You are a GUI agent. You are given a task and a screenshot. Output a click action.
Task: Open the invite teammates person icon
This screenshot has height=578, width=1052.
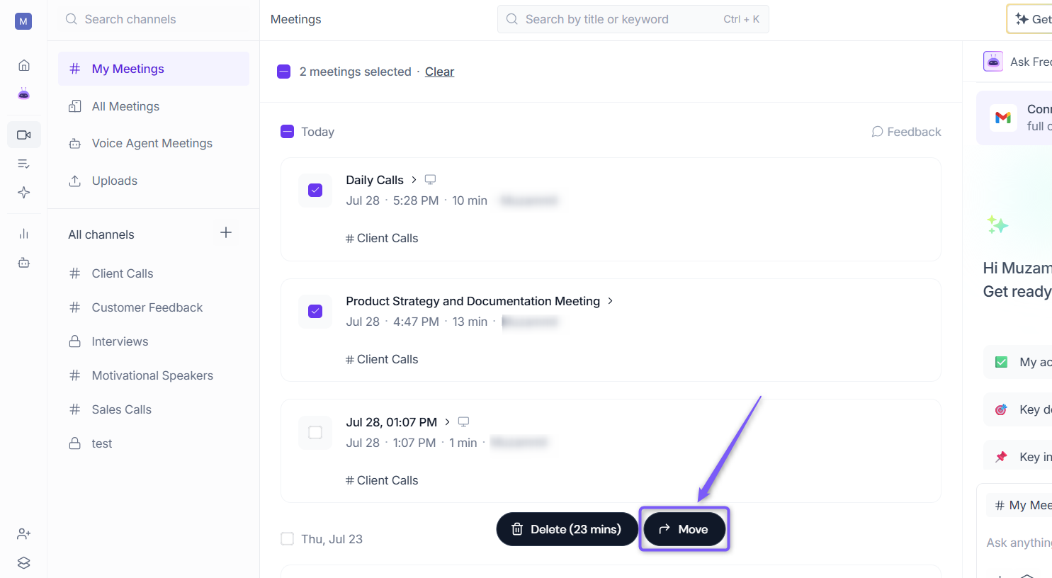click(24, 534)
